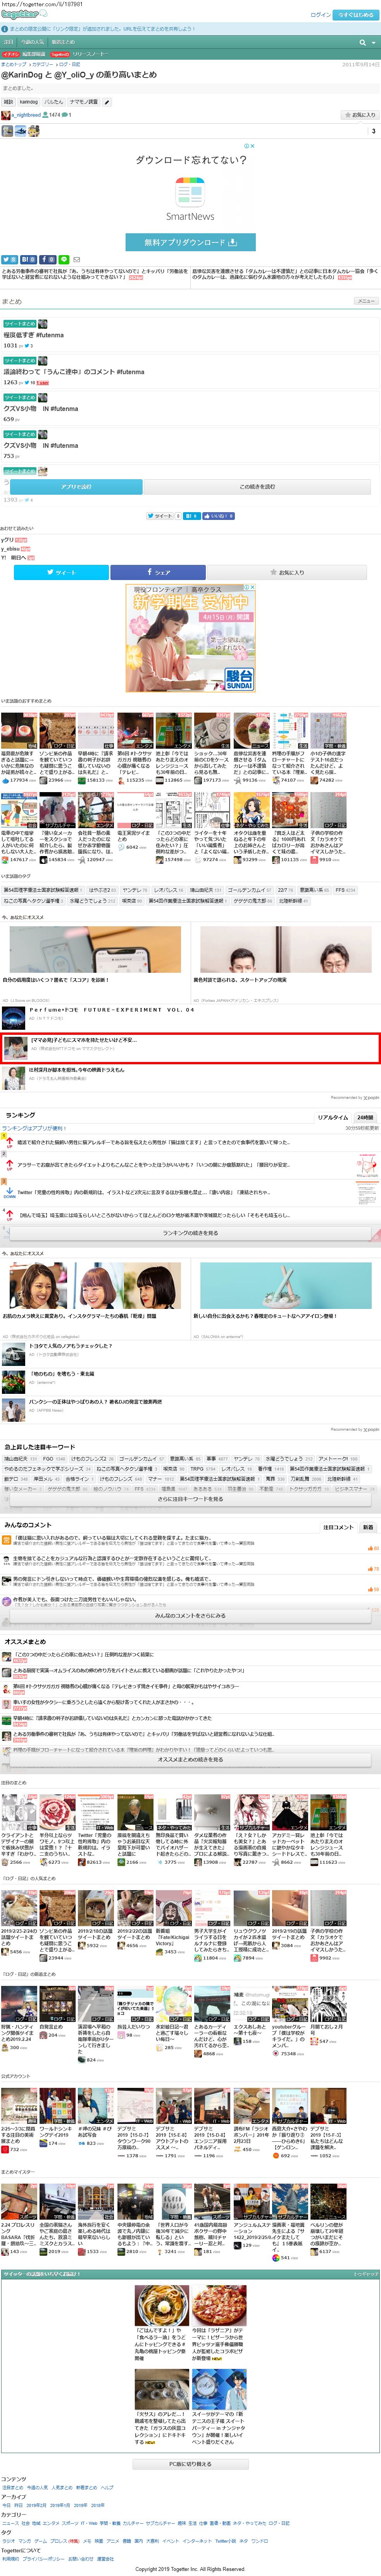Screen dimensions: 381x2576
Task: Open search via magnifier icon
Action: tap(362, 43)
